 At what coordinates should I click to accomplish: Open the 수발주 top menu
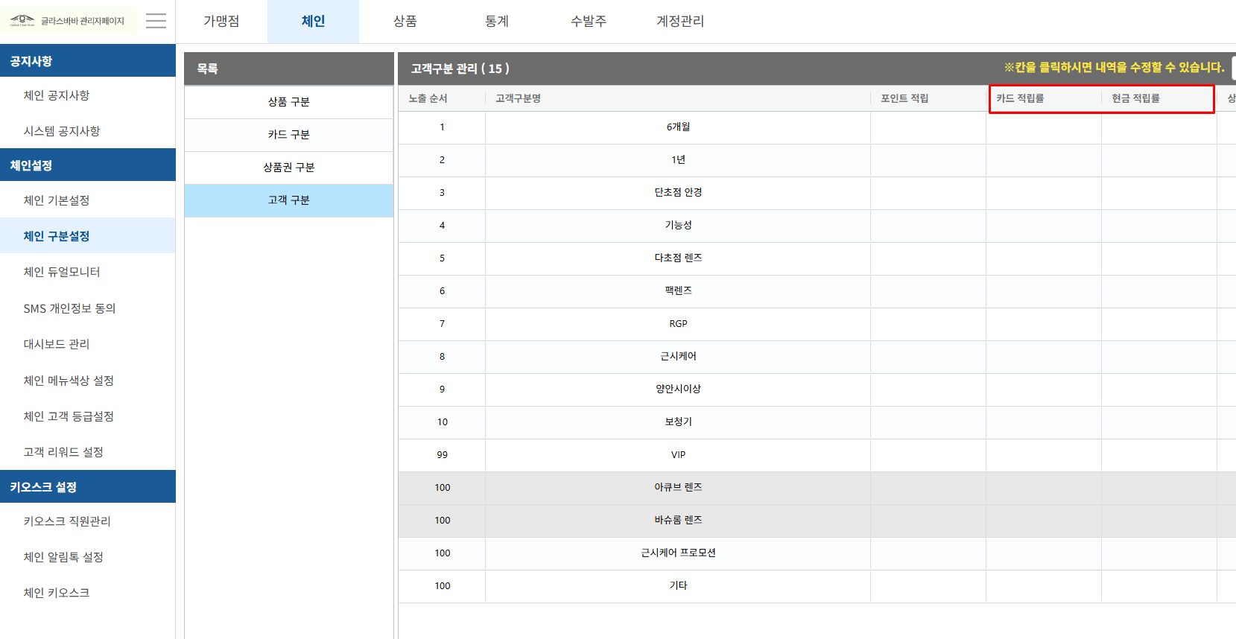tap(588, 22)
